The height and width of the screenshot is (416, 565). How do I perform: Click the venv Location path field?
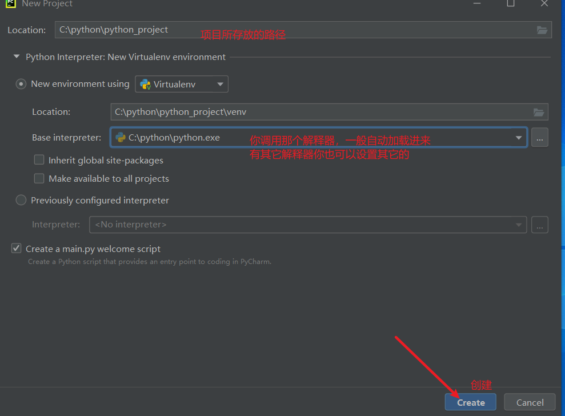pyautogui.click(x=329, y=112)
